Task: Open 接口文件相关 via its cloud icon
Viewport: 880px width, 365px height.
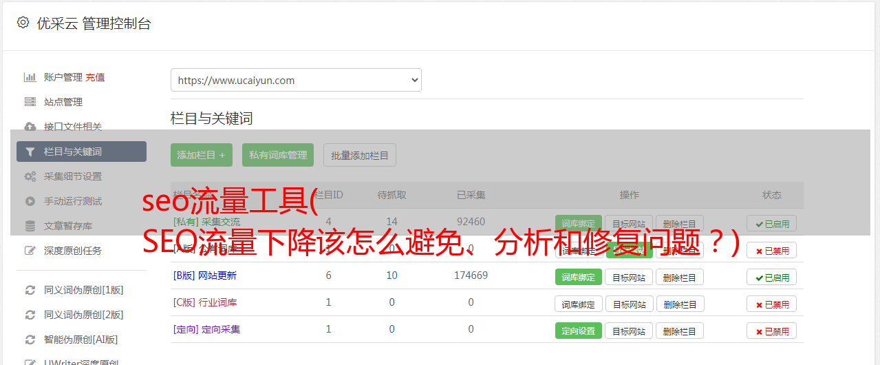Action: click(x=30, y=127)
